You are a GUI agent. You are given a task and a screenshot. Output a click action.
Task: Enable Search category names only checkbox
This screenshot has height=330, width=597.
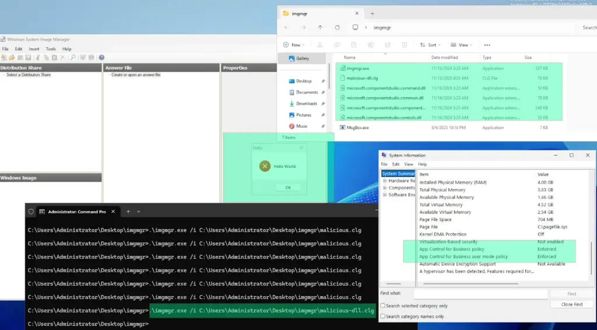tap(382, 316)
